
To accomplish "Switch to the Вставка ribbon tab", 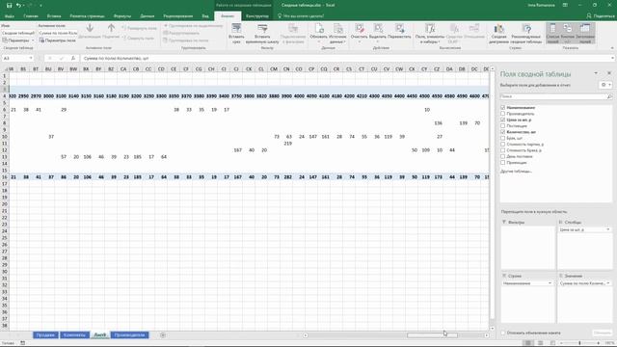I will tap(54, 16).
